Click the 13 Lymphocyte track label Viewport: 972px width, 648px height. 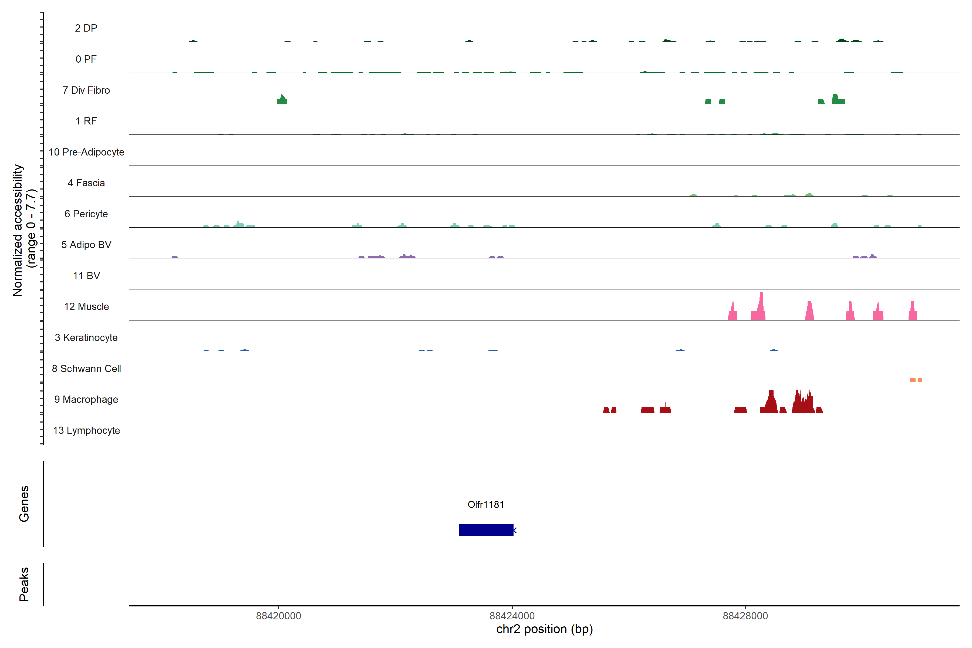pyautogui.click(x=86, y=431)
